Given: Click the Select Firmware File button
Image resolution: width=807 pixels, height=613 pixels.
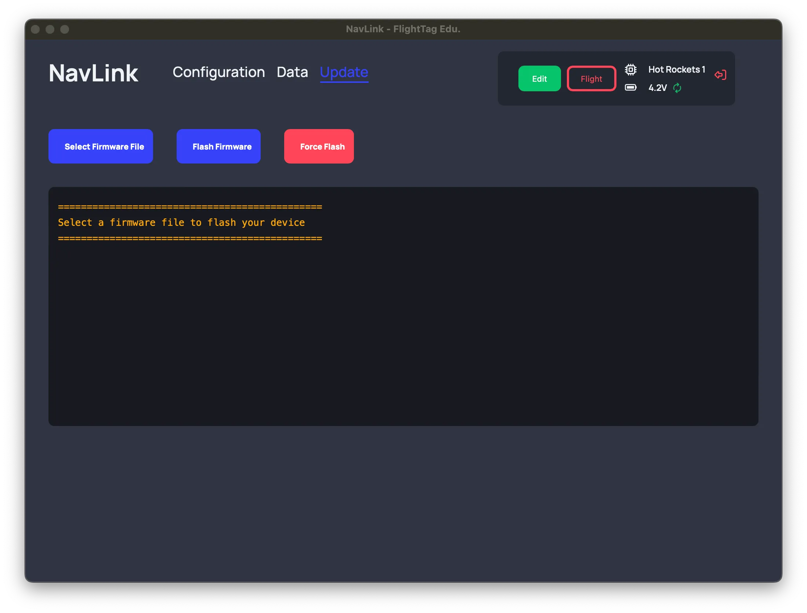Looking at the screenshot, I should 101,146.
